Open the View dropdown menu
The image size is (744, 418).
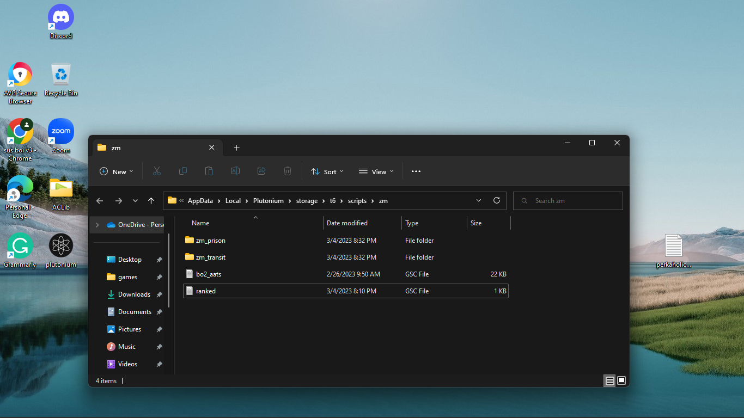coord(376,171)
